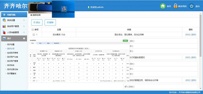203x94 pixels.
Task: Collapse the 测评 sidebar section arrow
Action: tap(24, 38)
